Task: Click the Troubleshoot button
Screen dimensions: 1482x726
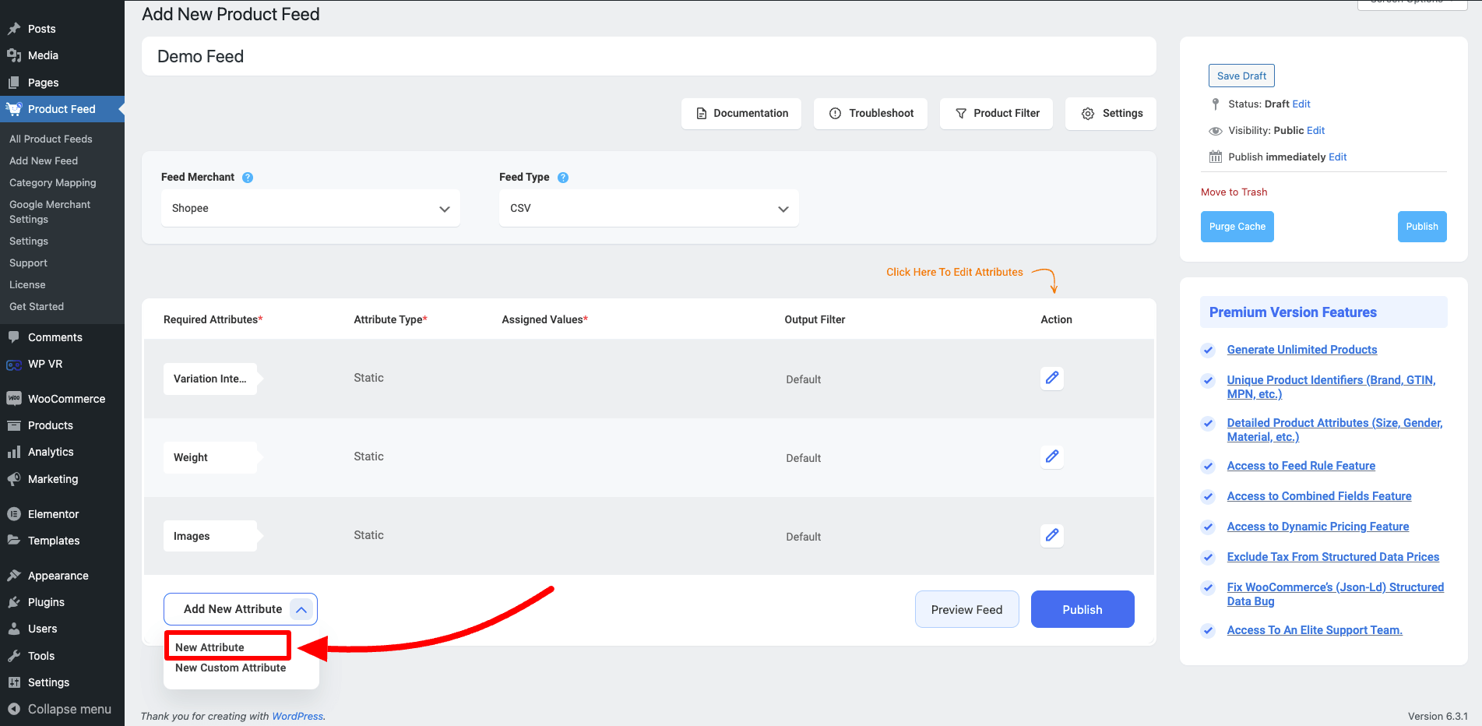Action: pyautogui.click(x=871, y=113)
